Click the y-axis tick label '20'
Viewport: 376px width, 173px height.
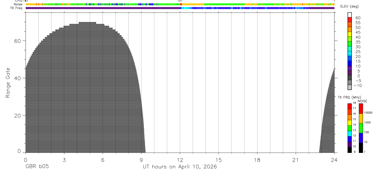[18, 116]
